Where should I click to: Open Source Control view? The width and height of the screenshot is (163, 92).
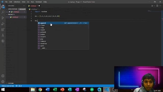[x=3, y=18]
